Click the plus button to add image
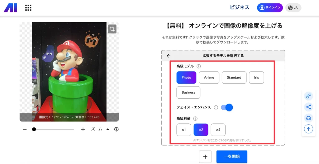The height and width of the screenshot is (164, 319). (x=205, y=157)
